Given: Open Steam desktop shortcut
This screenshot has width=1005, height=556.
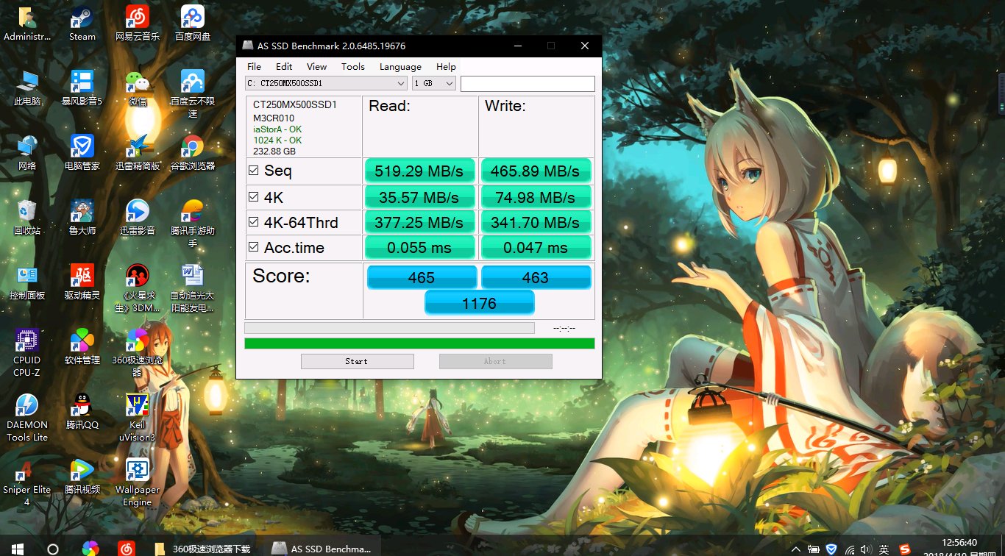Looking at the screenshot, I should 82,23.
